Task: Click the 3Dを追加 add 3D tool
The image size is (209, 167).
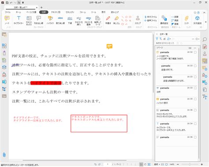Action: point(198,20)
